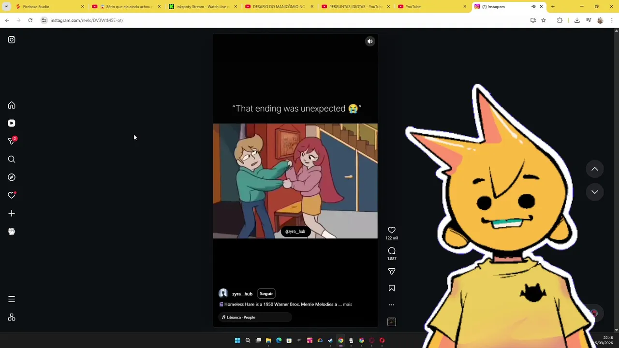
Task: Expand the caption with 'mais'
Action: tap(347, 304)
